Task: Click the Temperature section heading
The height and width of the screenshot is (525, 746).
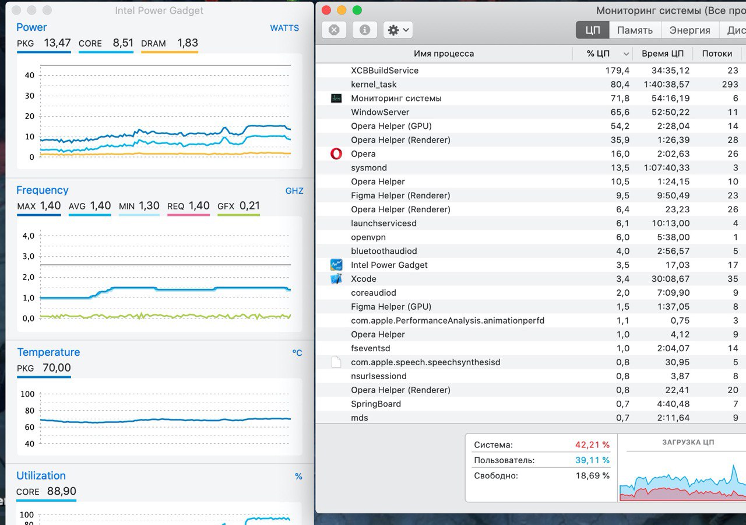Action: [48, 352]
